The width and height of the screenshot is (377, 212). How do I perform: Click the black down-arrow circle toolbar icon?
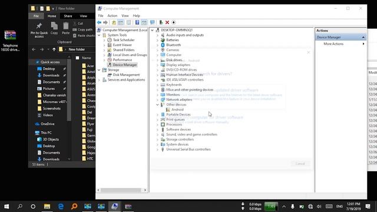(173, 22)
